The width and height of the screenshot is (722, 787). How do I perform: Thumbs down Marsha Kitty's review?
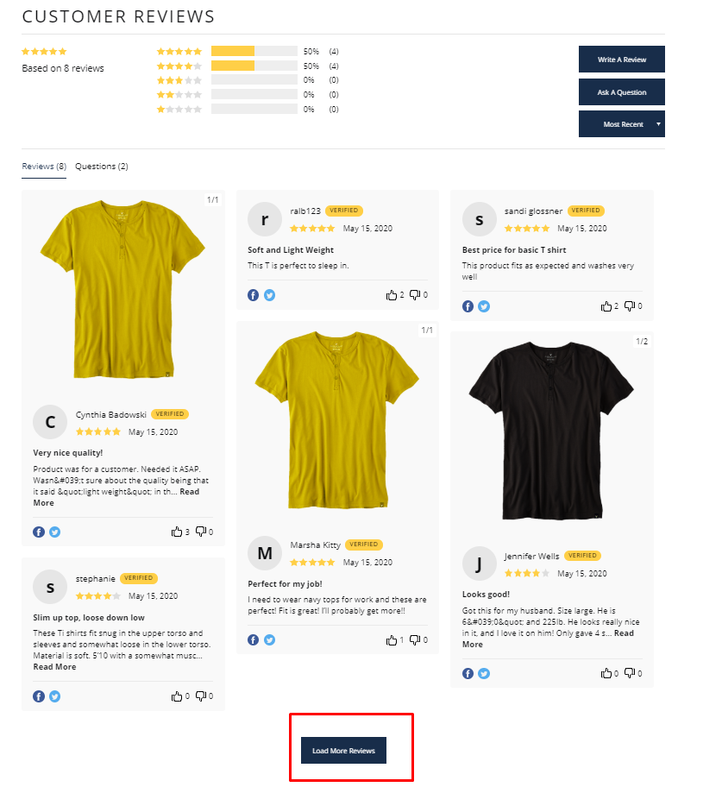click(x=415, y=639)
